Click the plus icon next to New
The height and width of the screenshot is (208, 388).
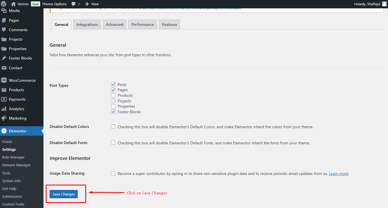87,4
